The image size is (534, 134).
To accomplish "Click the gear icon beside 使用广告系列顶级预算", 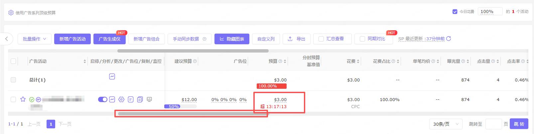I will pos(11,13).
